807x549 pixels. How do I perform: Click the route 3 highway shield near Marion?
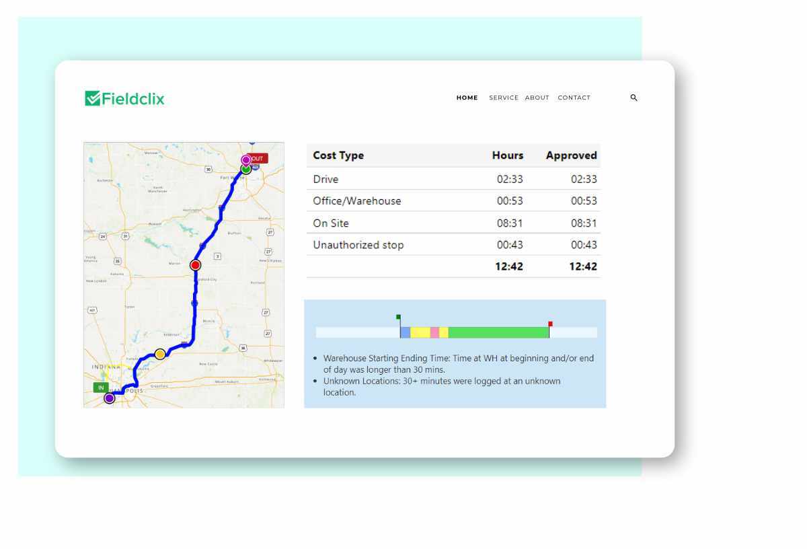(217, 256)
